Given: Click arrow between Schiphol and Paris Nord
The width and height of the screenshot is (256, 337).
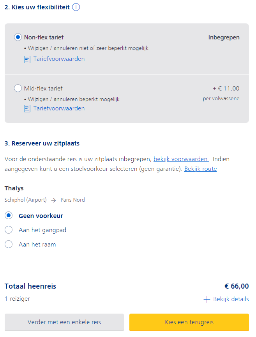Looking at the screenshot, I should click(x=53, y=200).
